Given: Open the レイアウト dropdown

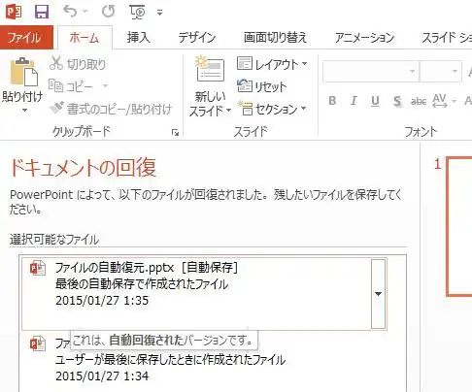Looking at the screenshot, I should [272, 64].
